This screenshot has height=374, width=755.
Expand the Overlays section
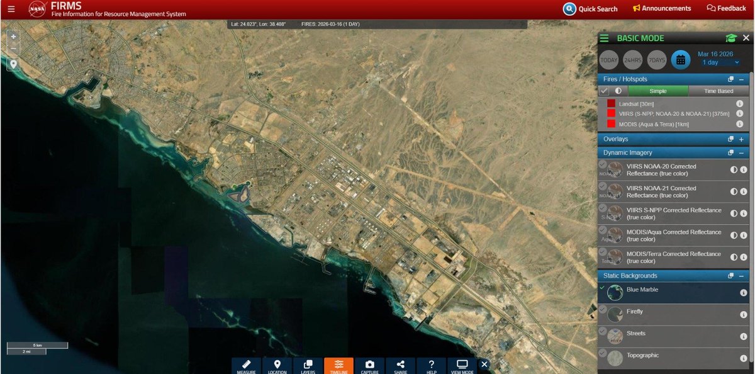(x=741, y=139)
